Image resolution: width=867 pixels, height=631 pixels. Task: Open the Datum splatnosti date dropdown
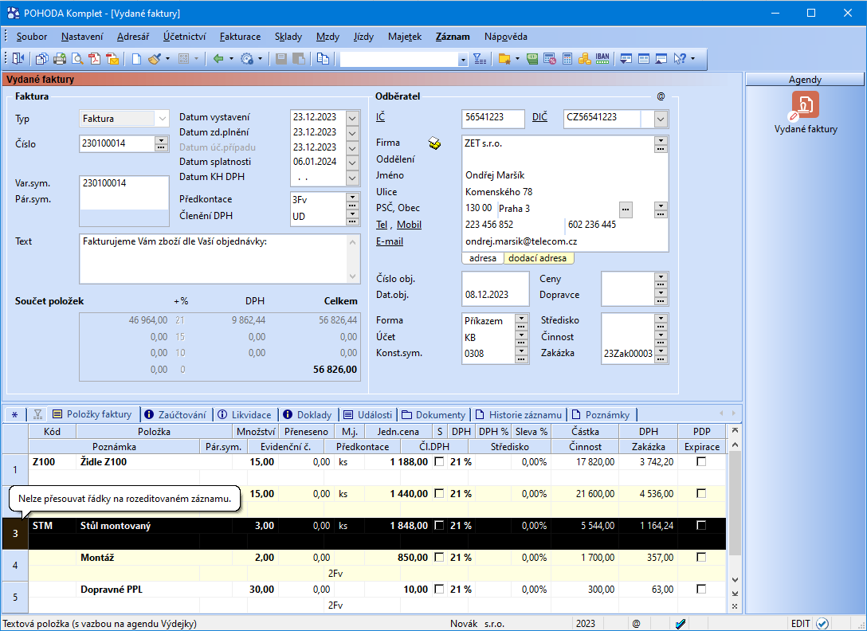pos(352,163)
